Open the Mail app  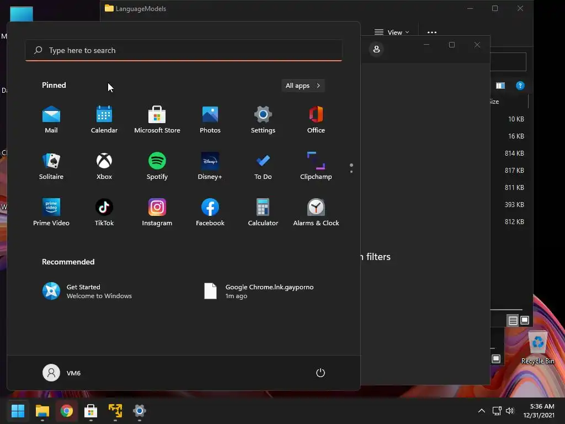(x=51, y=120)
